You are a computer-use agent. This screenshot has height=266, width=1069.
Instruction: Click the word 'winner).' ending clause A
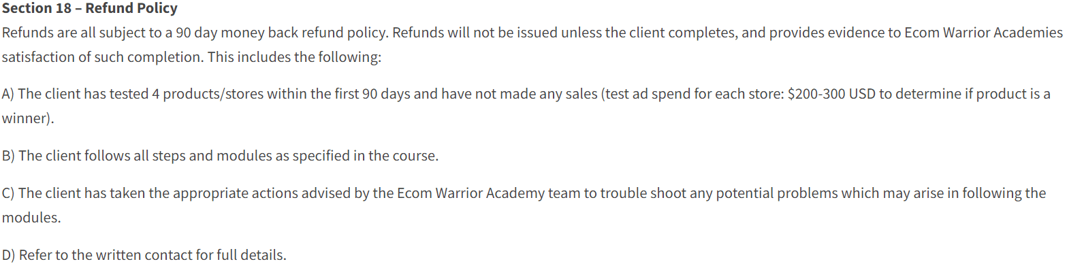[28, 118]
